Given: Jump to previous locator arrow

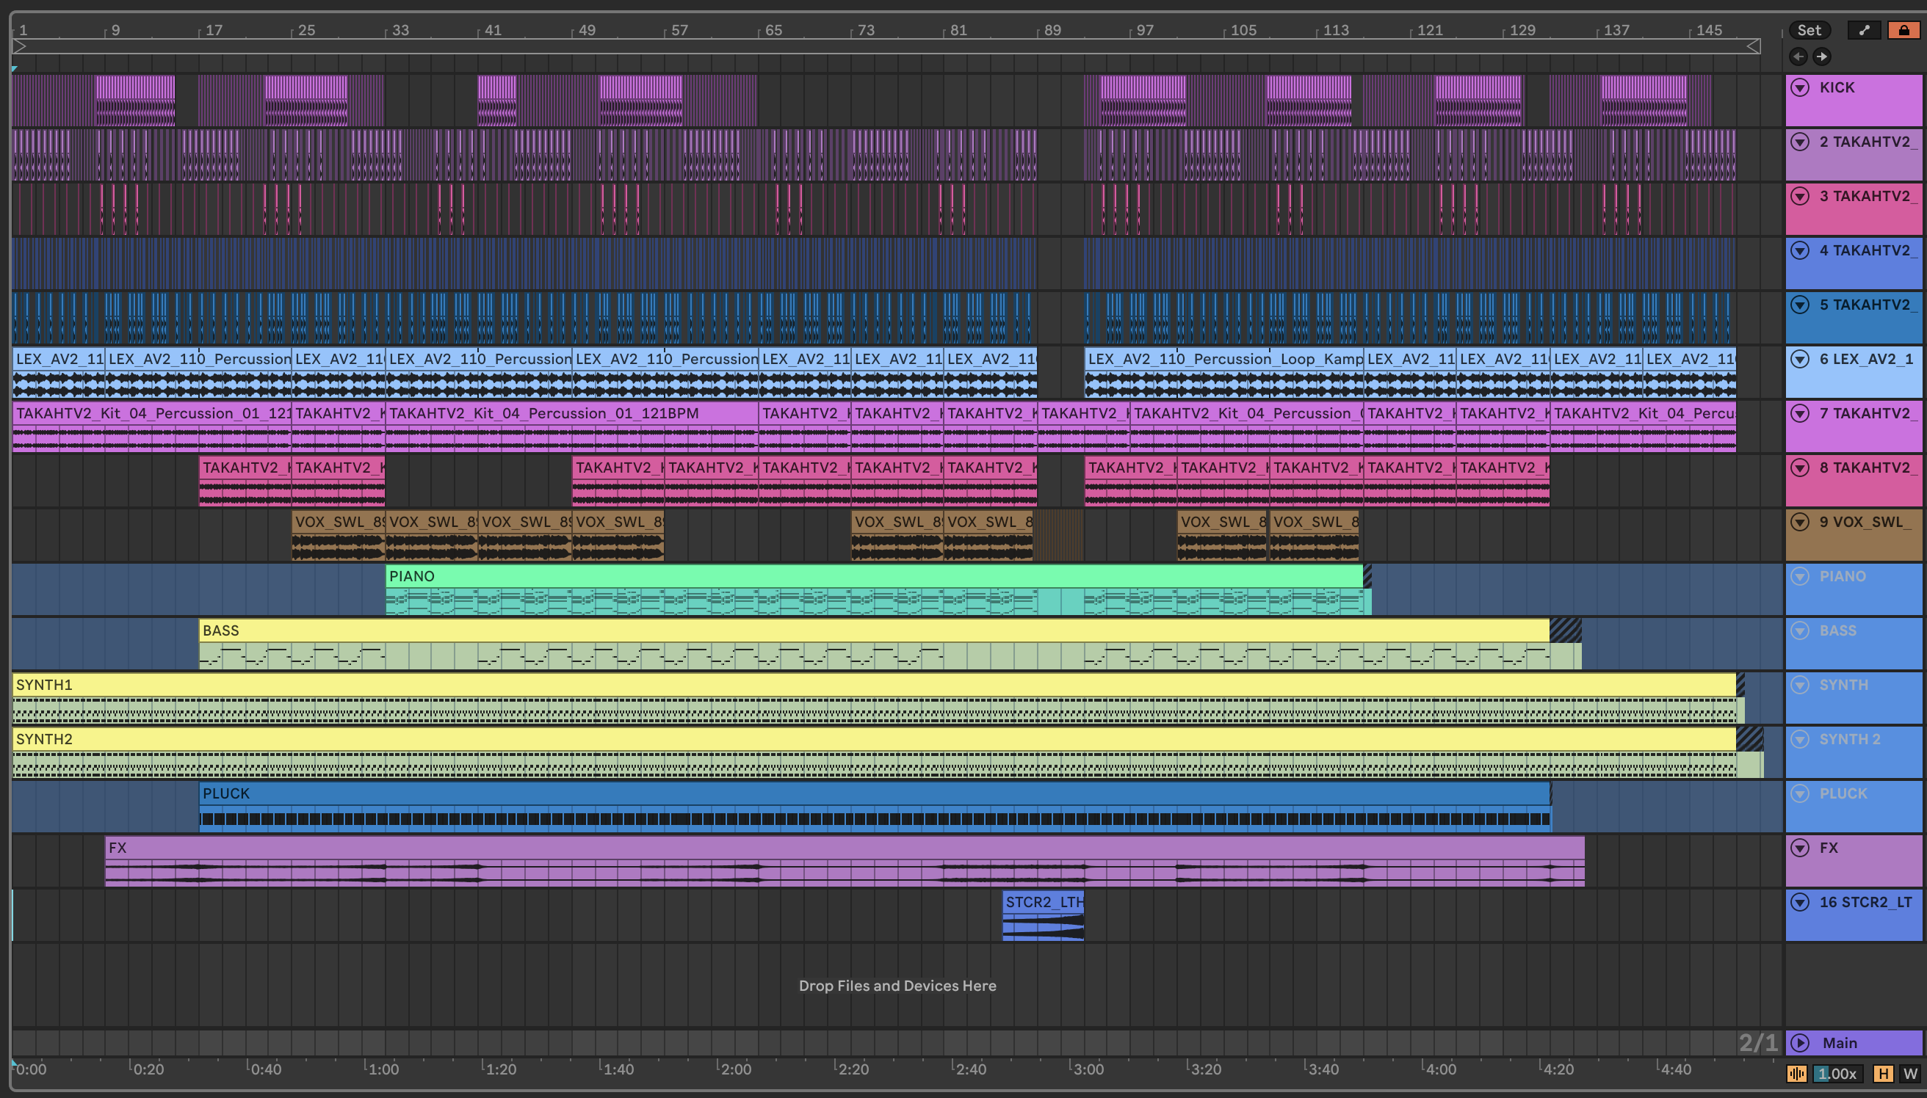Looking at the screenshot, I should 1798,57.
